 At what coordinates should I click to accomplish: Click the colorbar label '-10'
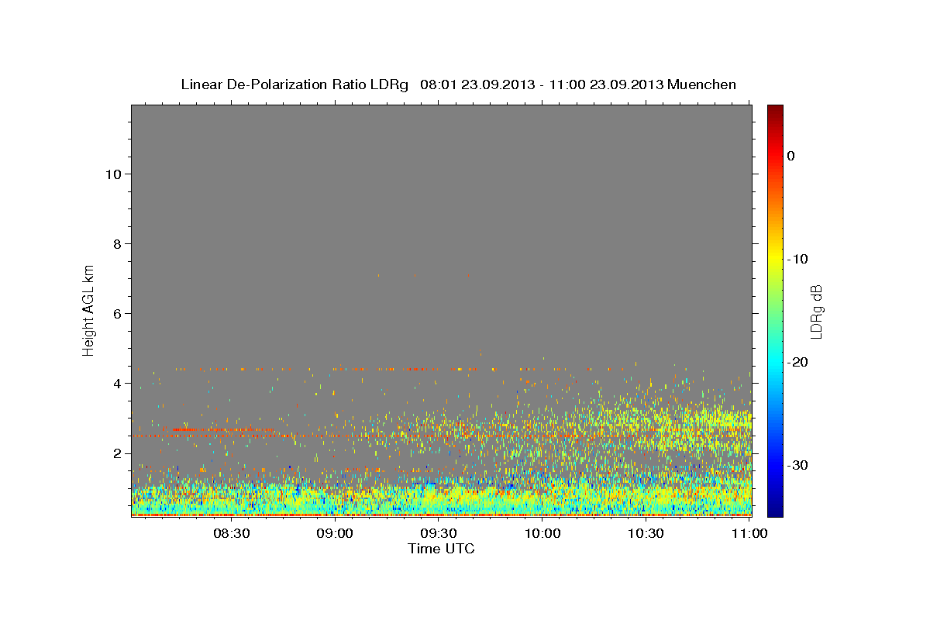pyautogui.click(x=798, y=259)
